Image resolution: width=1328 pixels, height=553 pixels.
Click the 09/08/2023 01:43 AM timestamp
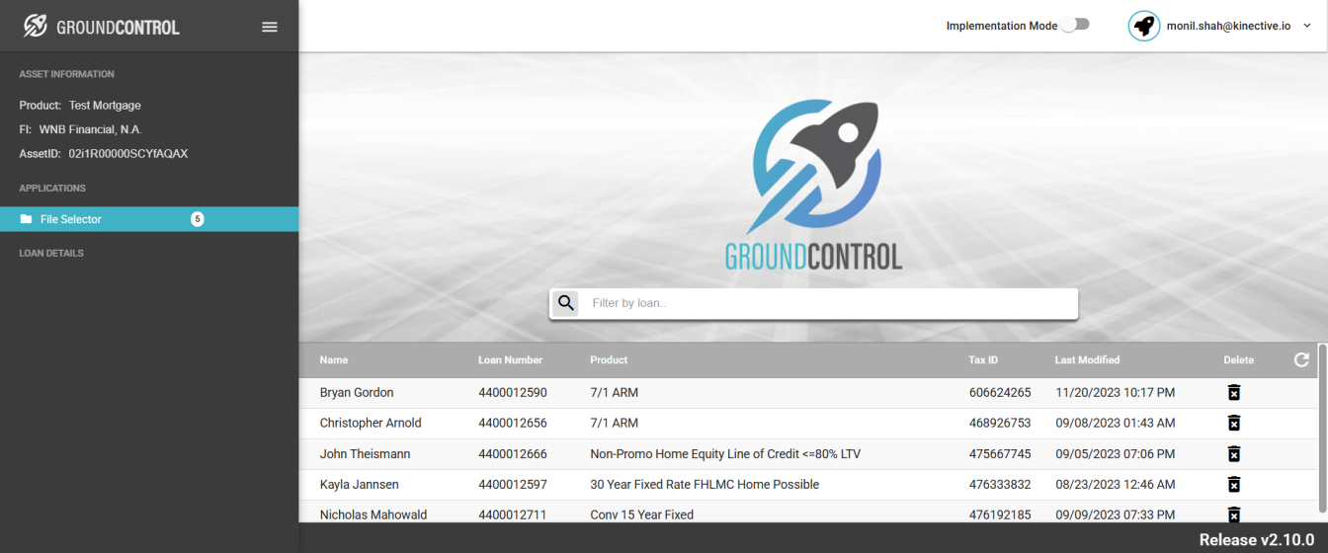point(1115,423)
